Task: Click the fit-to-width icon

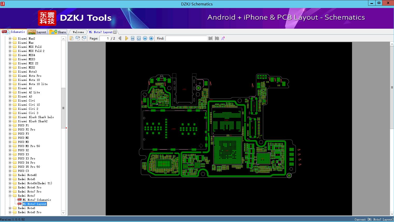Action: point(133,38)
